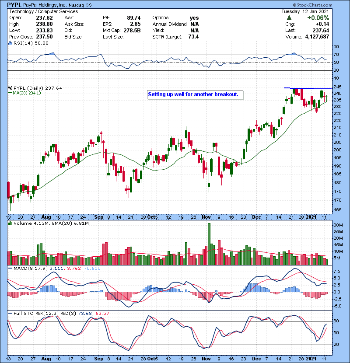The image size is (350, 363).
Task: Click the volume bars icon beside Volume 4.13M
Action: [x=10, y=223]
